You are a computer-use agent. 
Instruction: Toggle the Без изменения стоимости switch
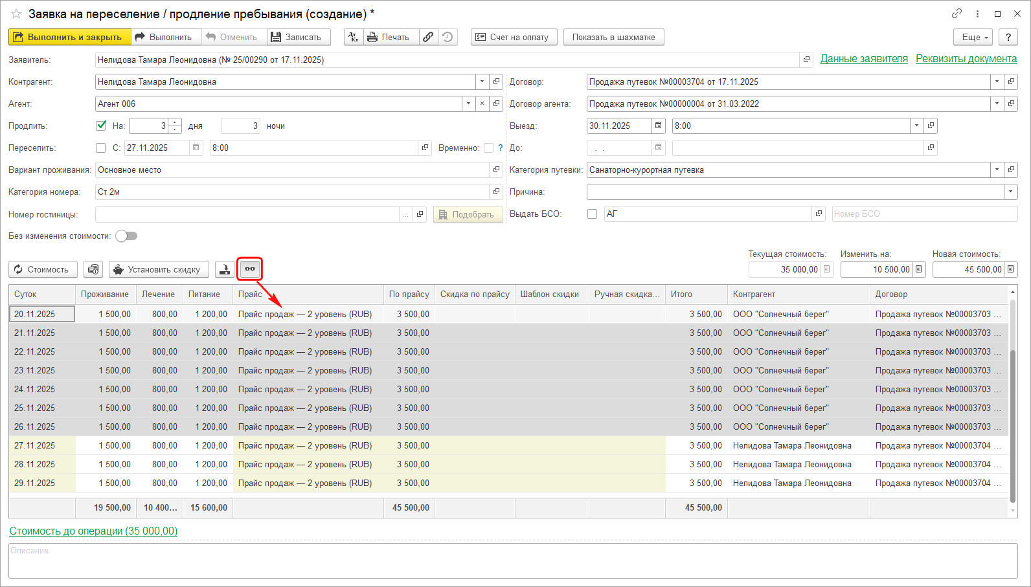[126, 236]
